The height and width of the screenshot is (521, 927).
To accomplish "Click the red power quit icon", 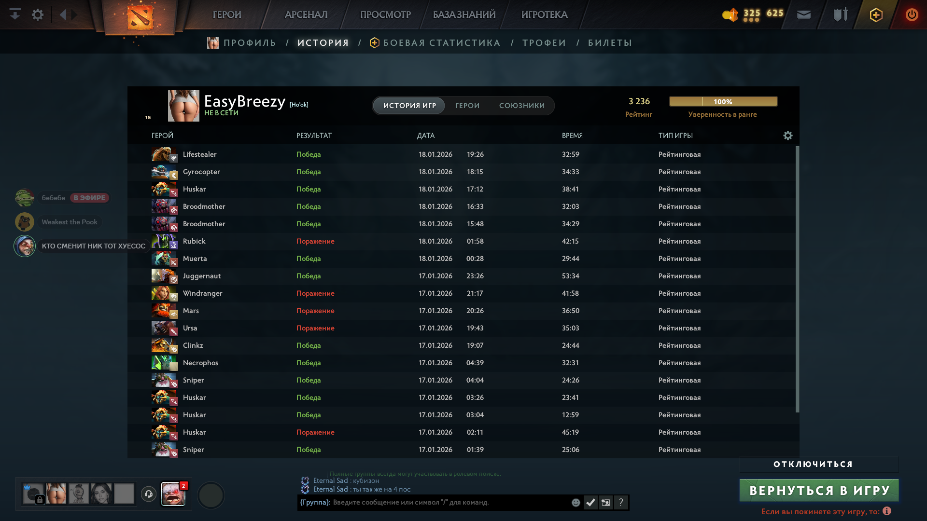I will click(912, 14).
